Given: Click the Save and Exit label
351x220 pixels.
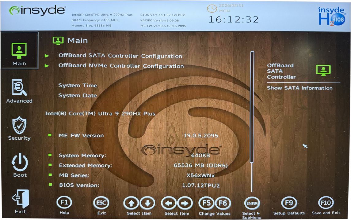Looking at the screenshot, I should click(x=326, y=213).
